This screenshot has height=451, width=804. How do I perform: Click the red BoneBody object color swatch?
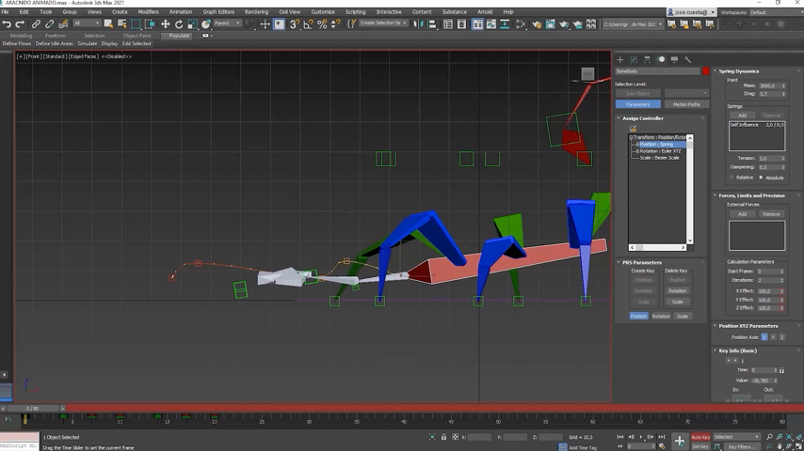(x=706, y=71)
